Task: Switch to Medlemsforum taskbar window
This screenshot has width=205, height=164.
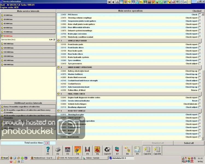Action: click(43, 158)
